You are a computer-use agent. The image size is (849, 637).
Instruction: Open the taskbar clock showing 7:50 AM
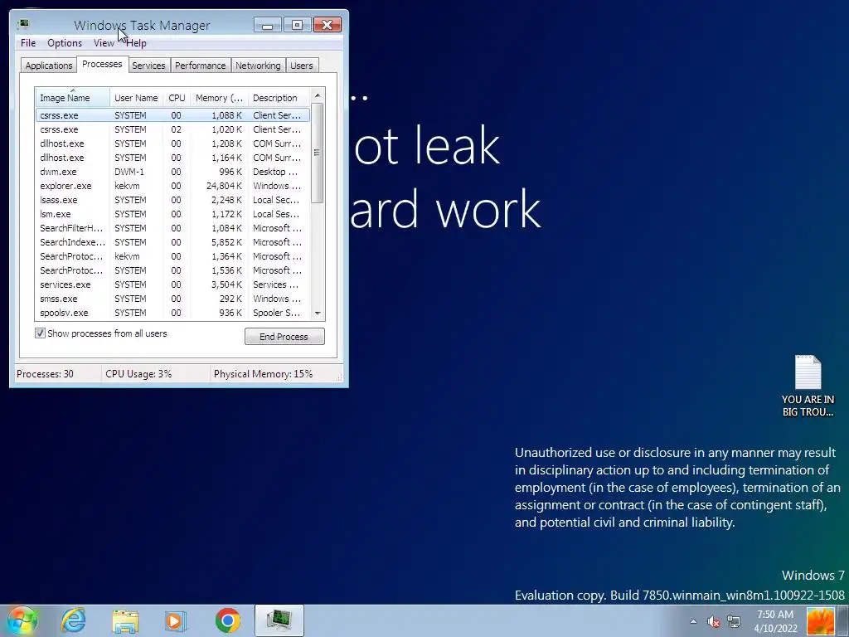coord(775,621)
